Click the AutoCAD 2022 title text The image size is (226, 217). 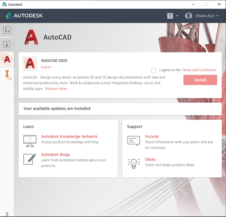click(x=54, y=60)
